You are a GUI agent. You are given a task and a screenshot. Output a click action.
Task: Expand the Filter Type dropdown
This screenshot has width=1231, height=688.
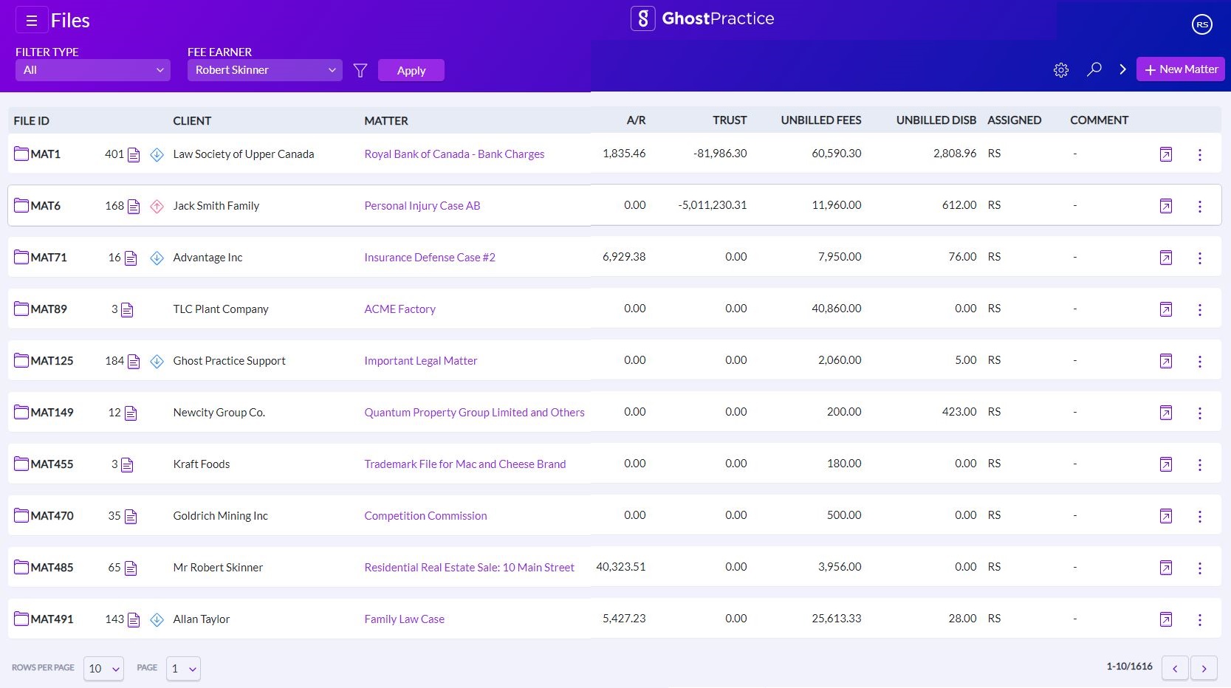click(x=93, y=70)
